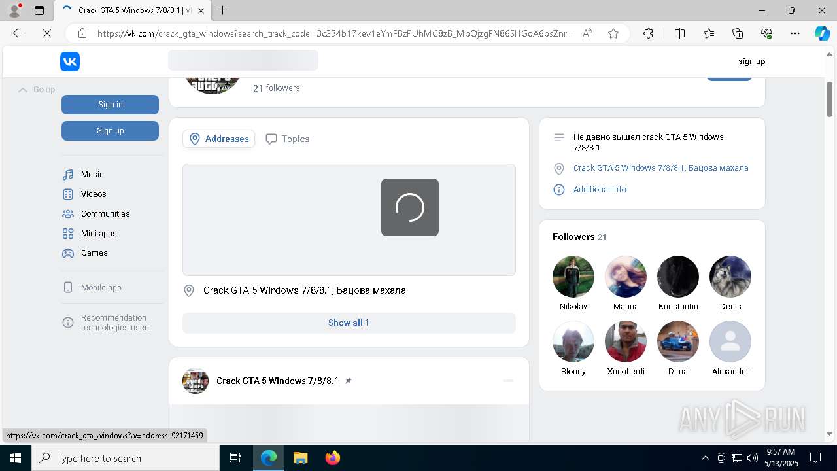Click the Sign in button
The width and height of the screenshot is (837, 471).
click(x=110, y=105)
